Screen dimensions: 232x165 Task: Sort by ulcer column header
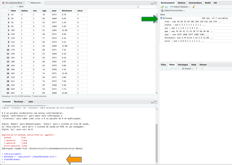tap(82, 11)
